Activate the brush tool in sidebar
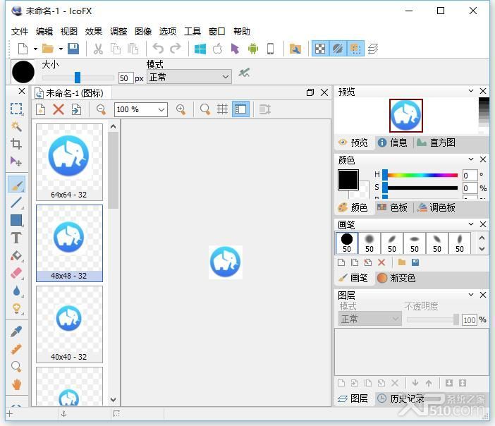 coord(16,185)
